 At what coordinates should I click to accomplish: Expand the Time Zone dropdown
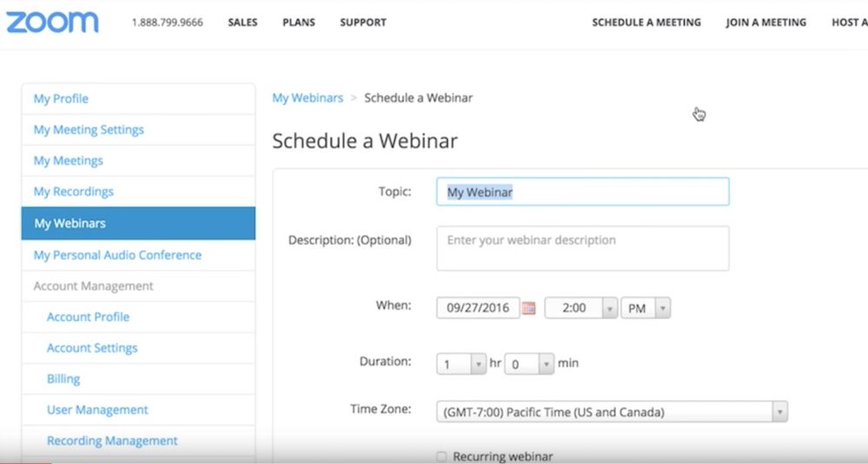click(611, 412)
